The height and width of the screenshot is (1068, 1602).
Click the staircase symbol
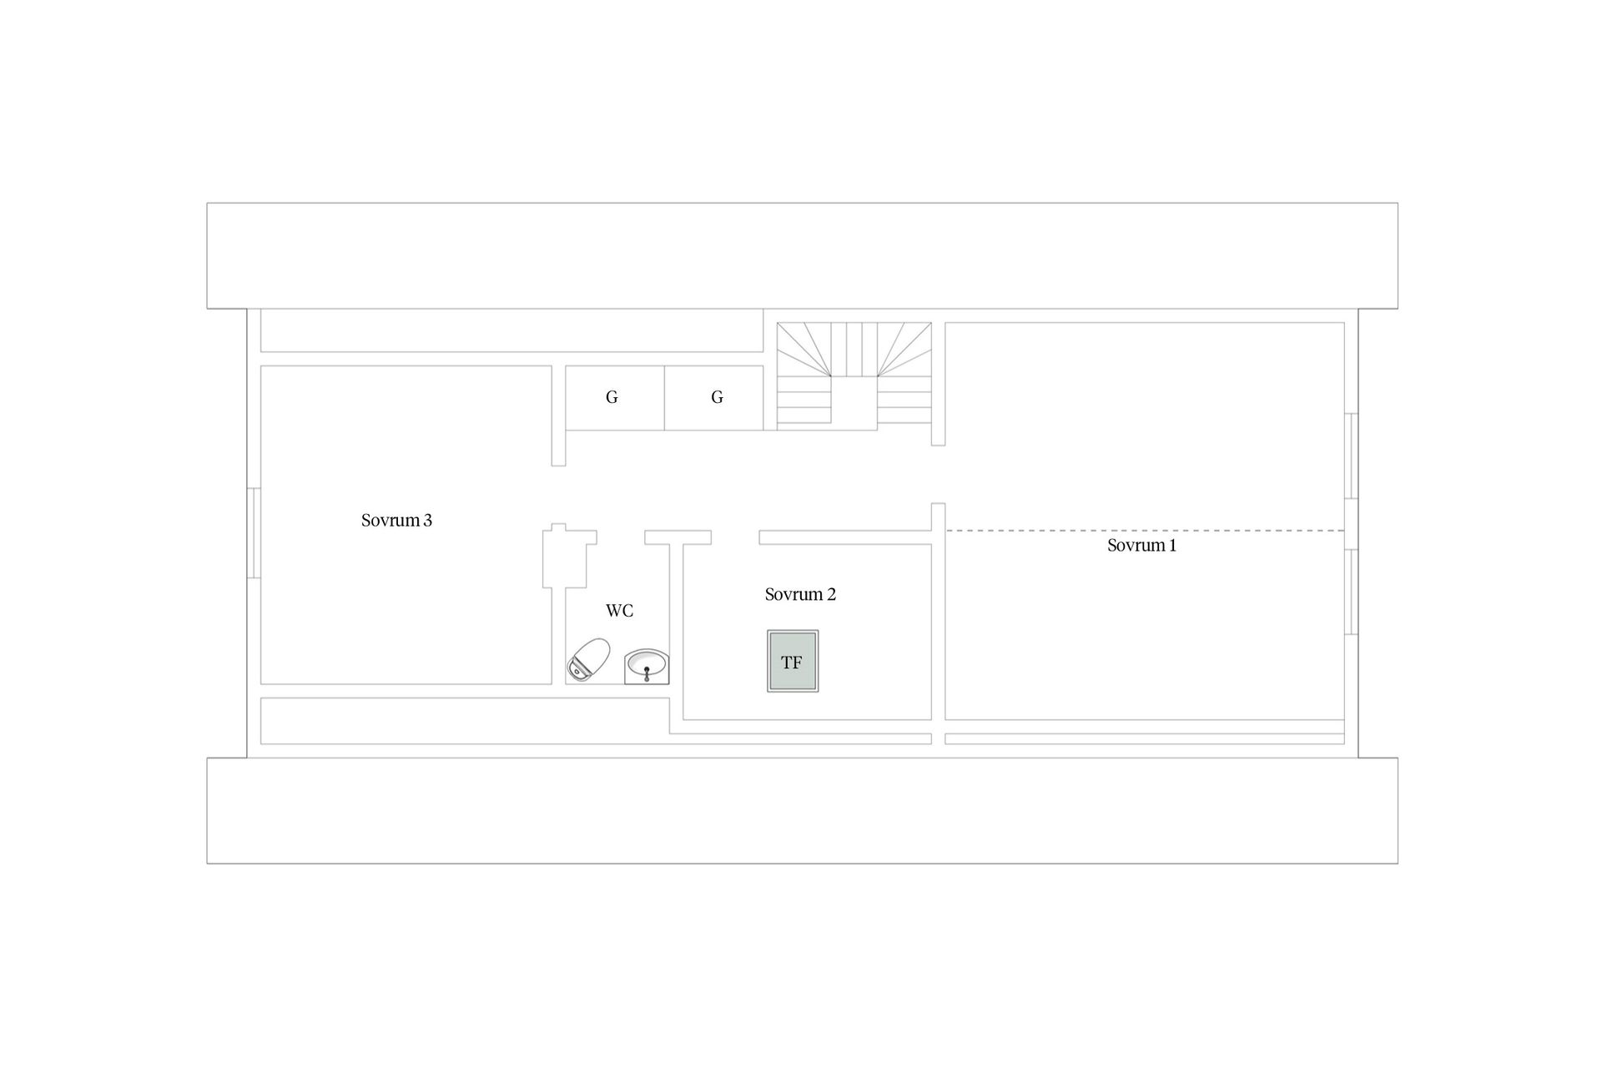pyautogui.click(x=854, y=376)
